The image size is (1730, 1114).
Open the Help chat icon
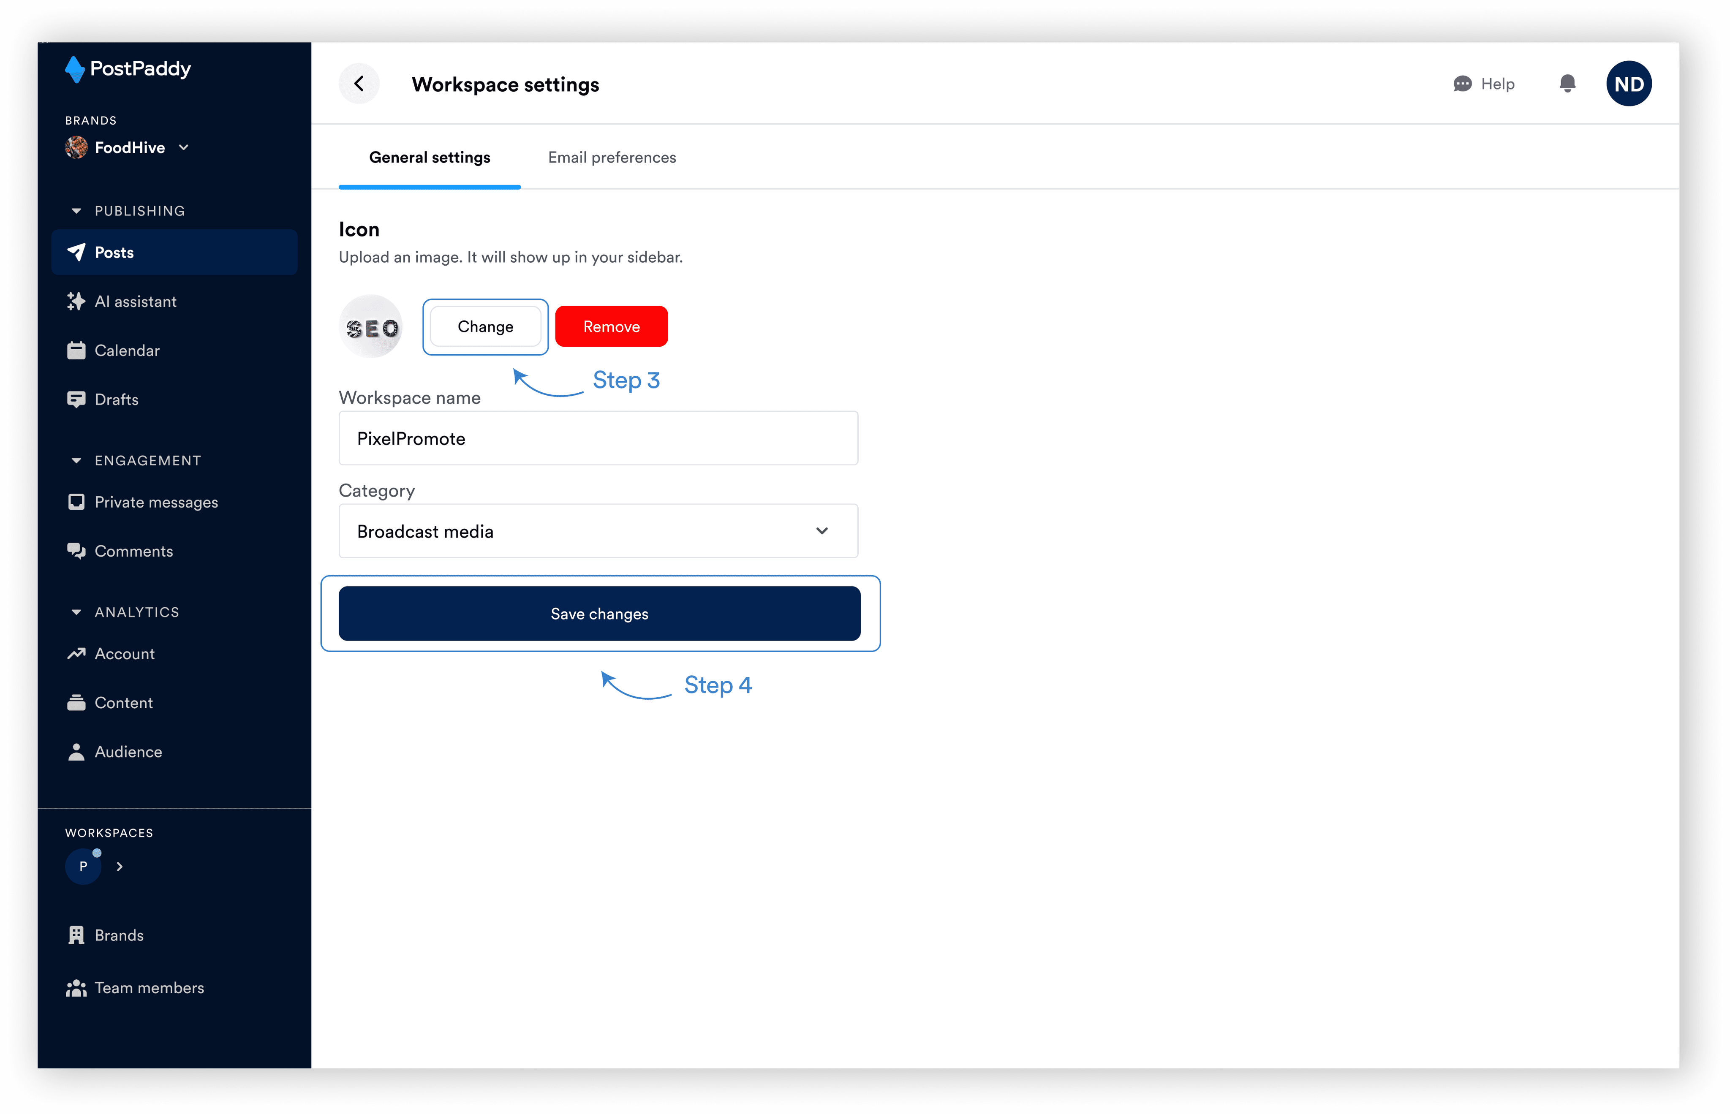(1462, 84)
